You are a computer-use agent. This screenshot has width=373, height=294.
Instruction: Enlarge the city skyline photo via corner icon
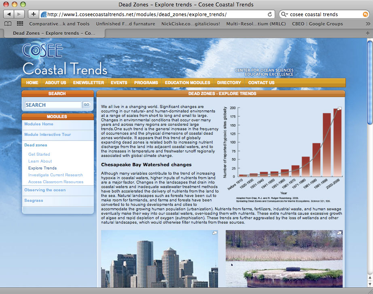coord(215,233)
